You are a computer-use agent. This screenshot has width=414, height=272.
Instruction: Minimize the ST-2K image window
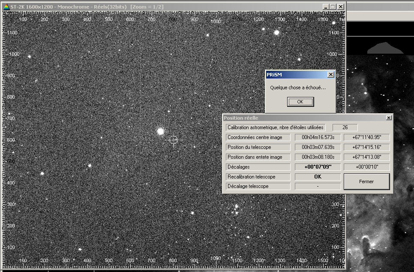pos(325,7)
